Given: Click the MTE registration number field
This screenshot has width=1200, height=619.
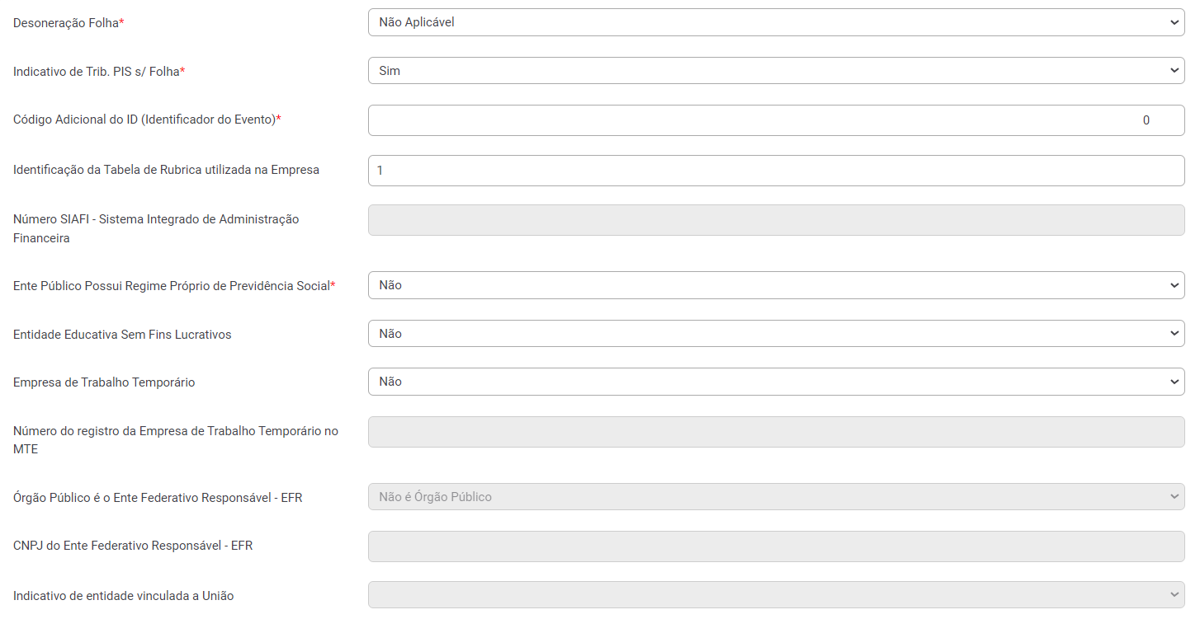Looking at the screenshot, I should tap(776, 432).
